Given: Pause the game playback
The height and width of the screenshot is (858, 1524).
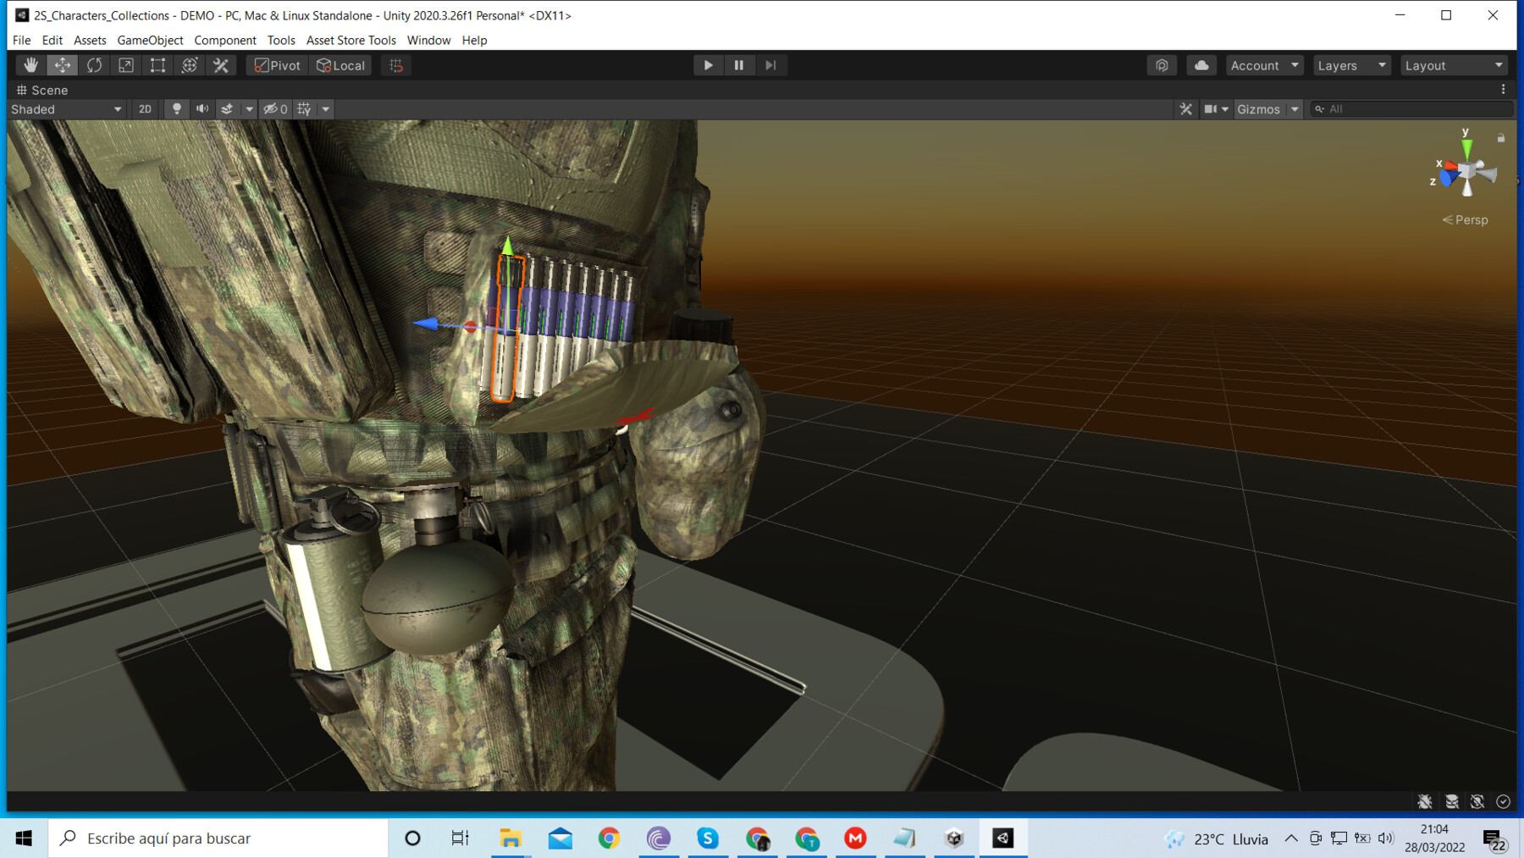Looking at the screenshot, I should point(739,65).
